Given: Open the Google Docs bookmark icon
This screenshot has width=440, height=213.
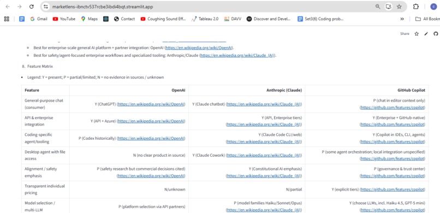Looking at the screenshot, I should click(x=22, y=19).
